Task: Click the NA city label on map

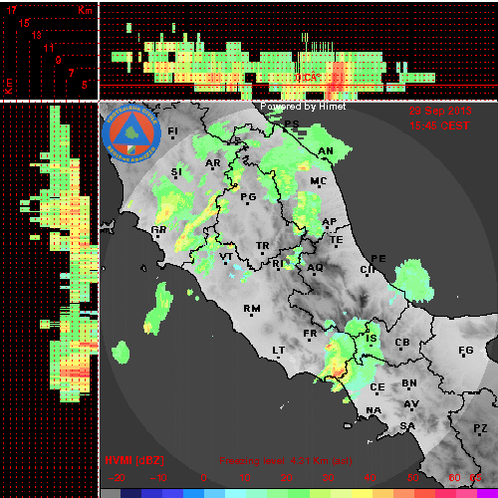Action: tap(373, 410)
